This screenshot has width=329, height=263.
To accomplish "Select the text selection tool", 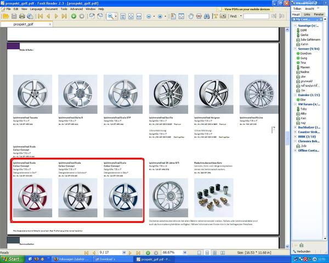I will click(215, 16).
